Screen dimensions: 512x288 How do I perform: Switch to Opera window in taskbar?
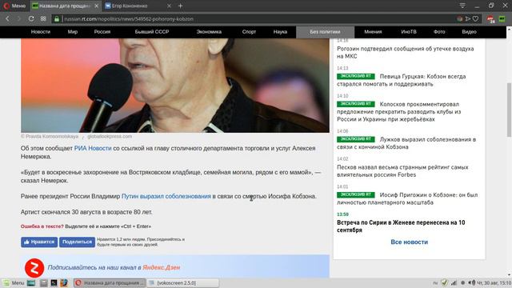pos(110,282)
